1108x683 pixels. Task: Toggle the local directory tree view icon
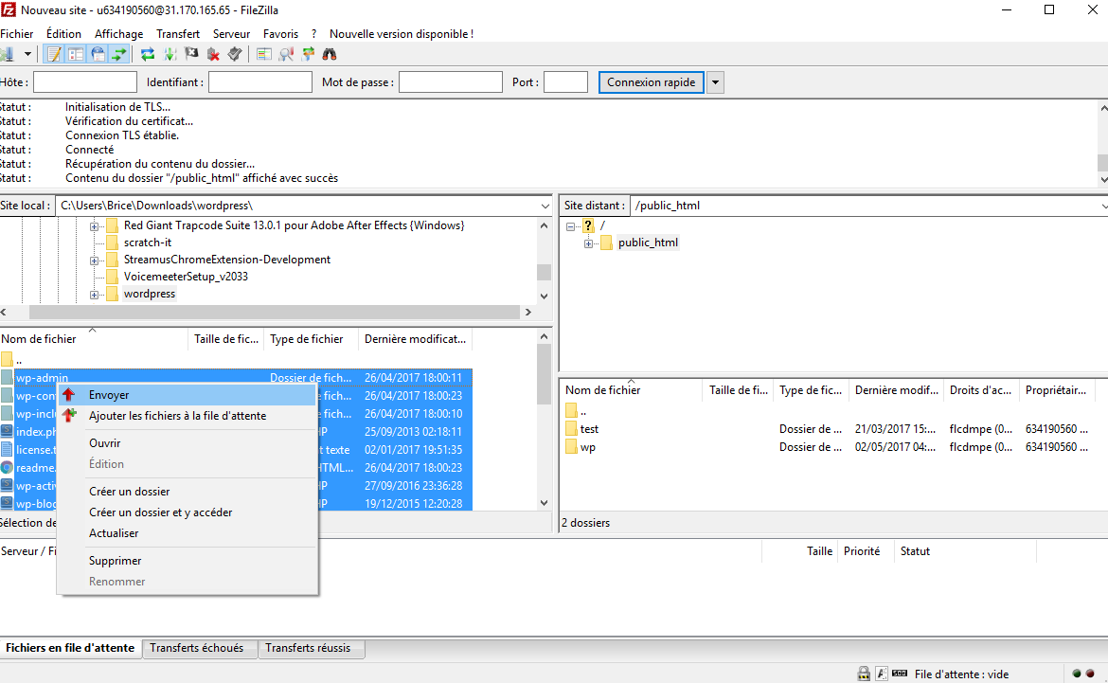pyautogui.click(x=77, y=54)
